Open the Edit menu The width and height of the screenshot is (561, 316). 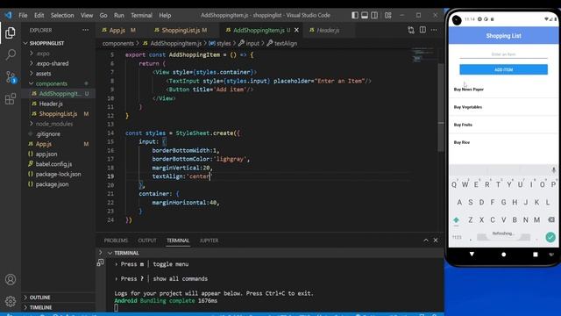[x=39, y=16]
